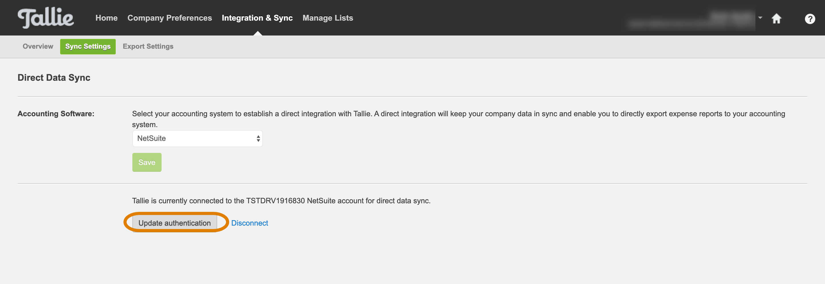Select the Sync Settings tab
The height and width of the screenshot is (284, 825).
(x=88, y=46)
